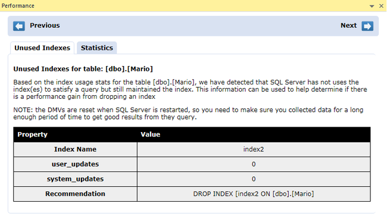Click the paragraph starting 'Based on the index usage'
This screenshot has height=216, width=387.
(190, 89)
